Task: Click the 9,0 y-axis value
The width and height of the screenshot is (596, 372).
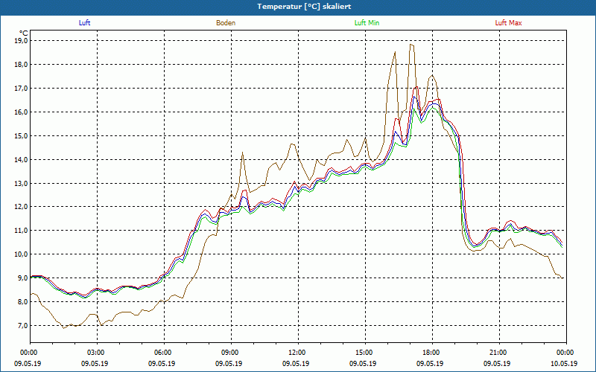Action: click(22, 278)
